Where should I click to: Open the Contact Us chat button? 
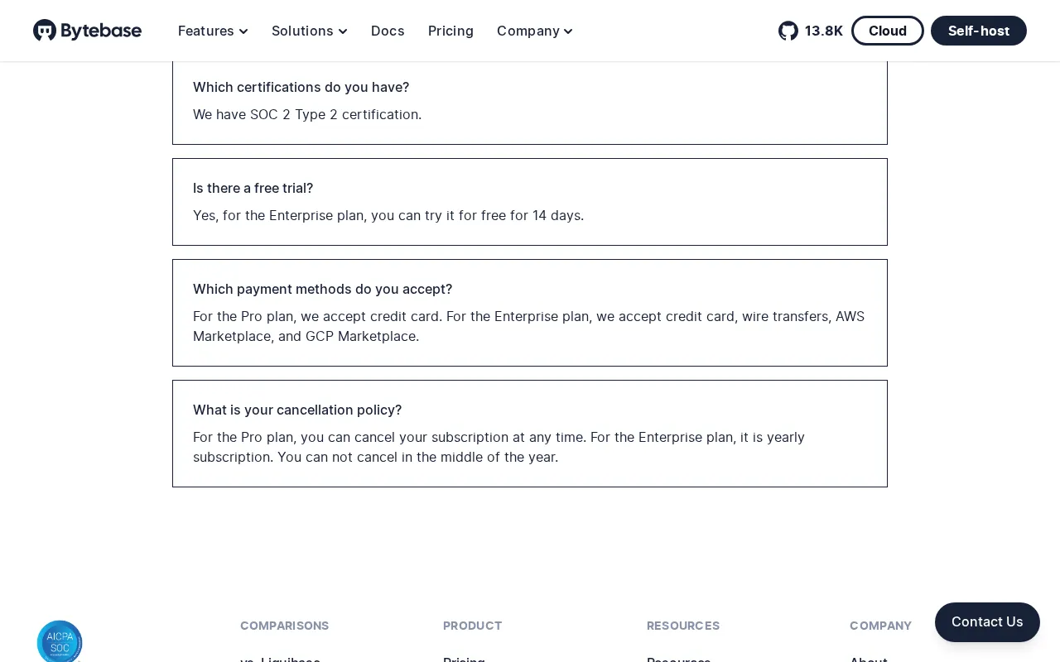987,622
